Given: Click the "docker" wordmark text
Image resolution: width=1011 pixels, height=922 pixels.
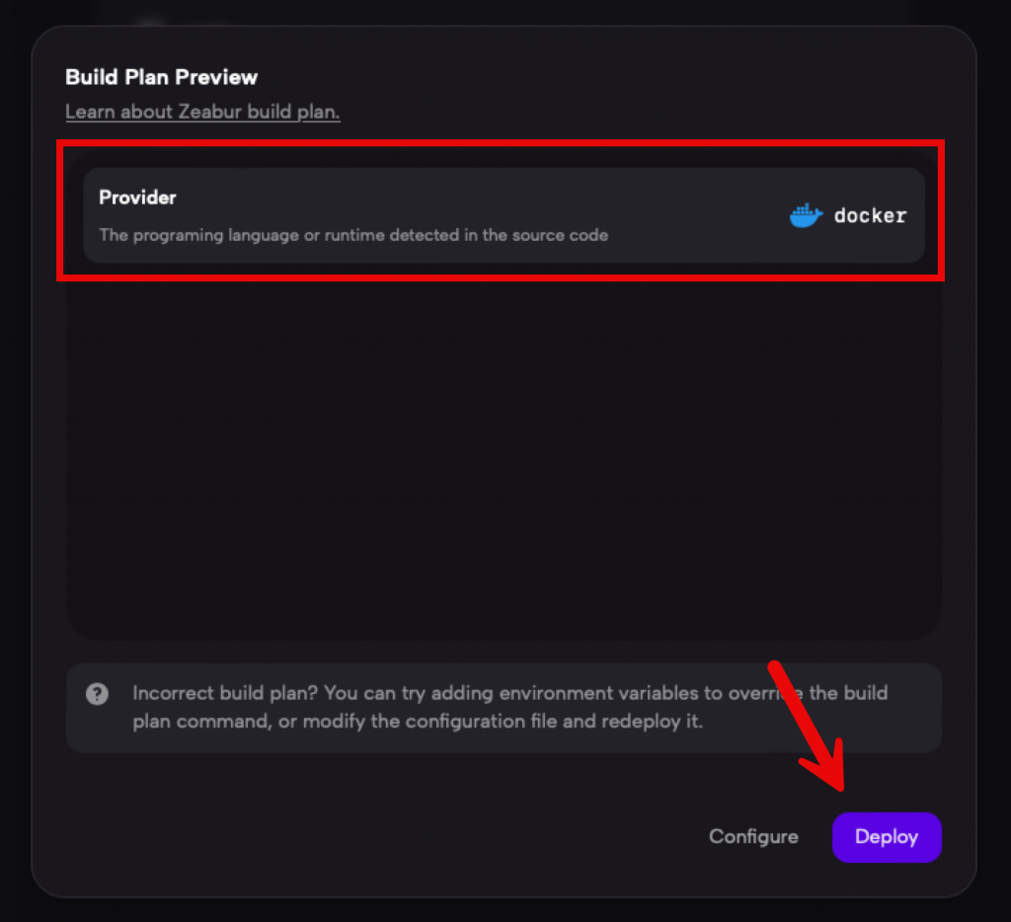Looking at the screenshot, I should tap(870, 215).
